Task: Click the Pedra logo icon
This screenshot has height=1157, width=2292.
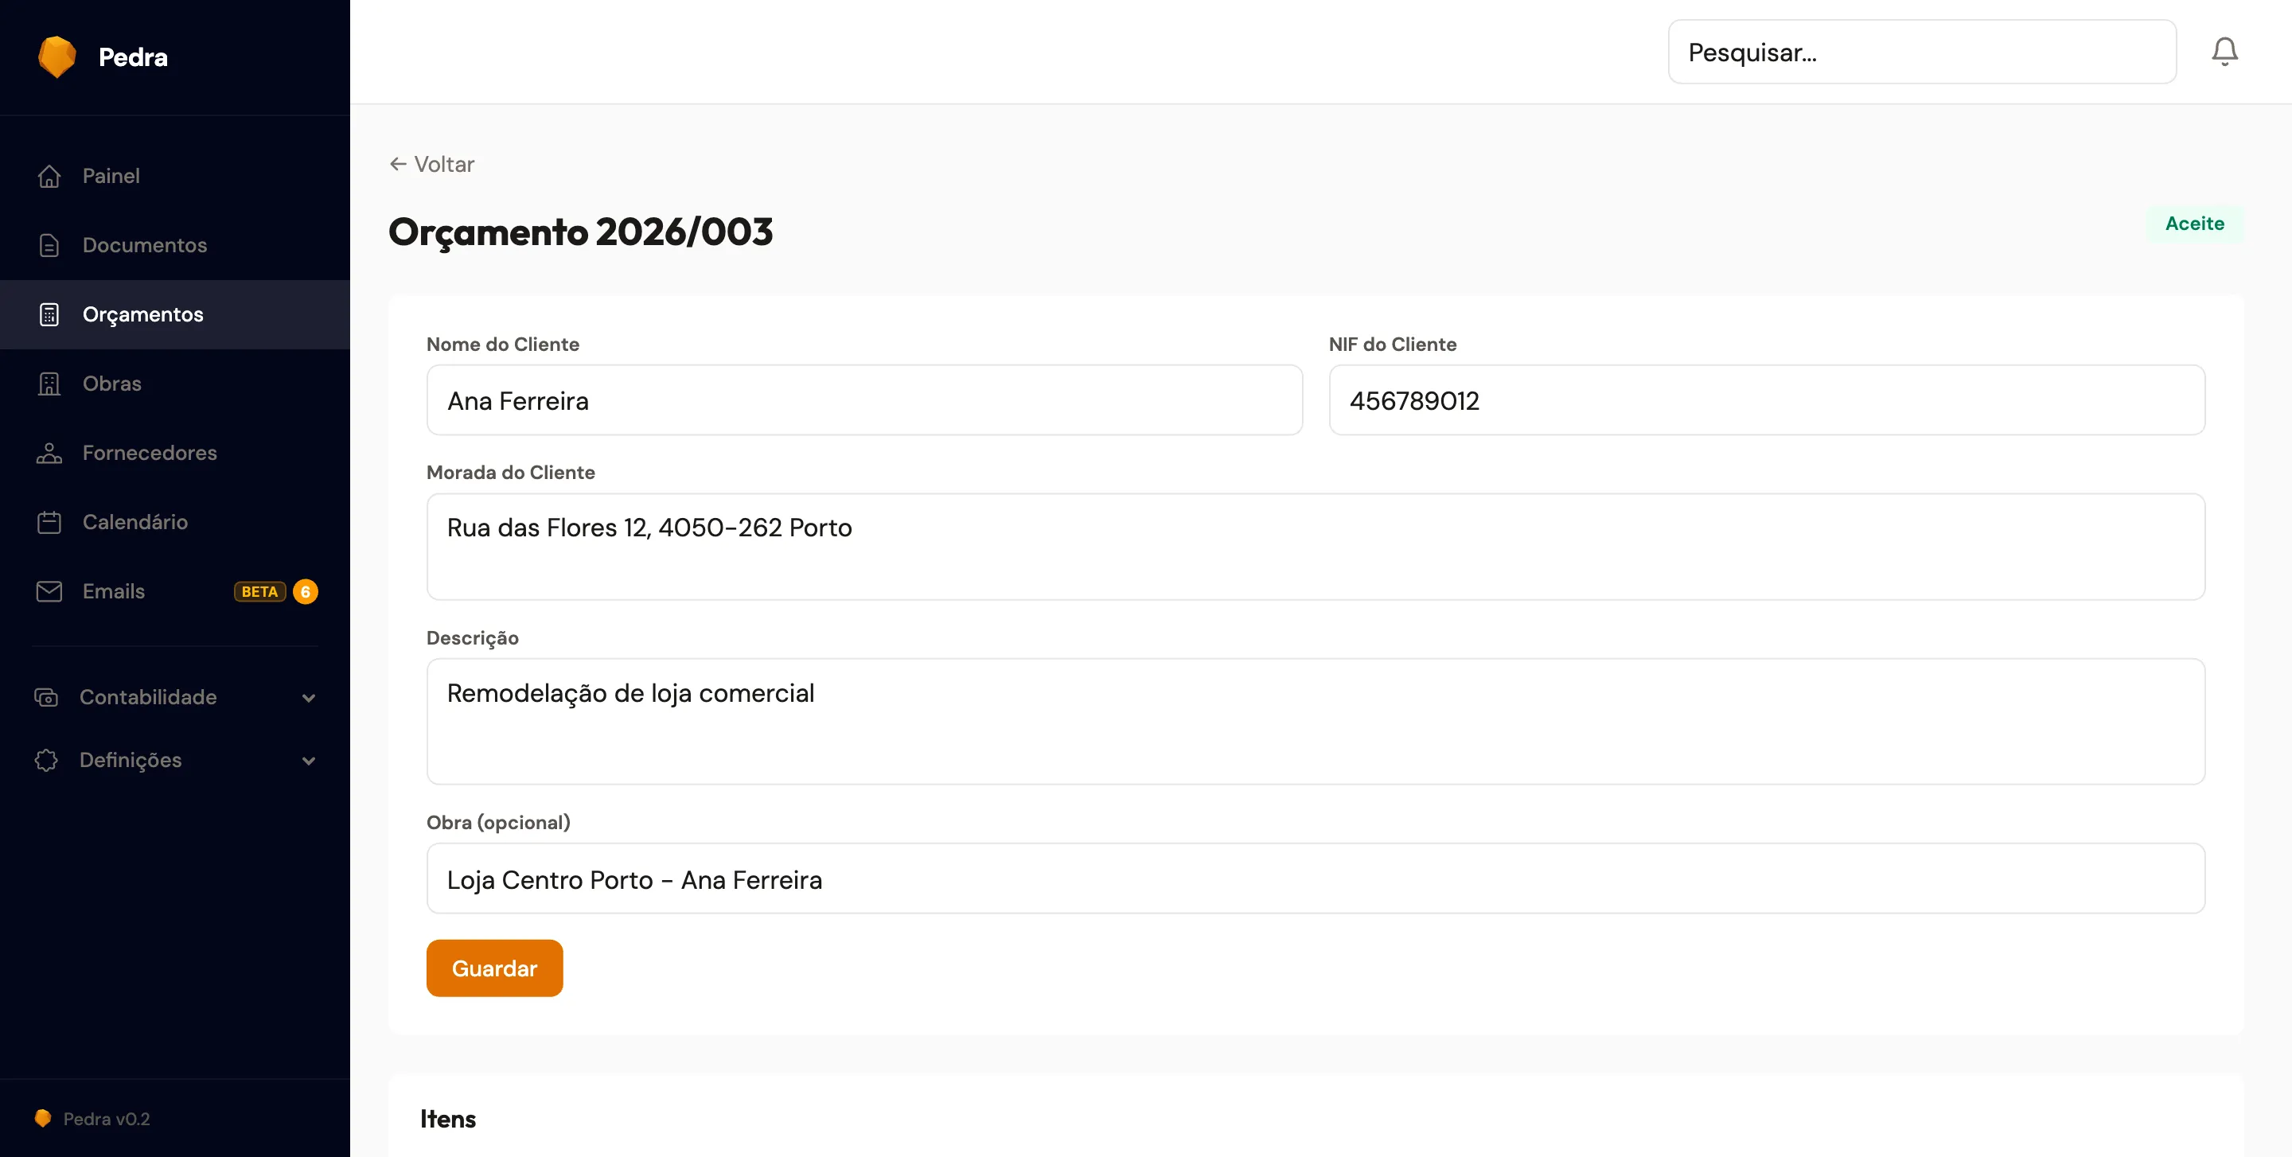Action: [57, 57]
